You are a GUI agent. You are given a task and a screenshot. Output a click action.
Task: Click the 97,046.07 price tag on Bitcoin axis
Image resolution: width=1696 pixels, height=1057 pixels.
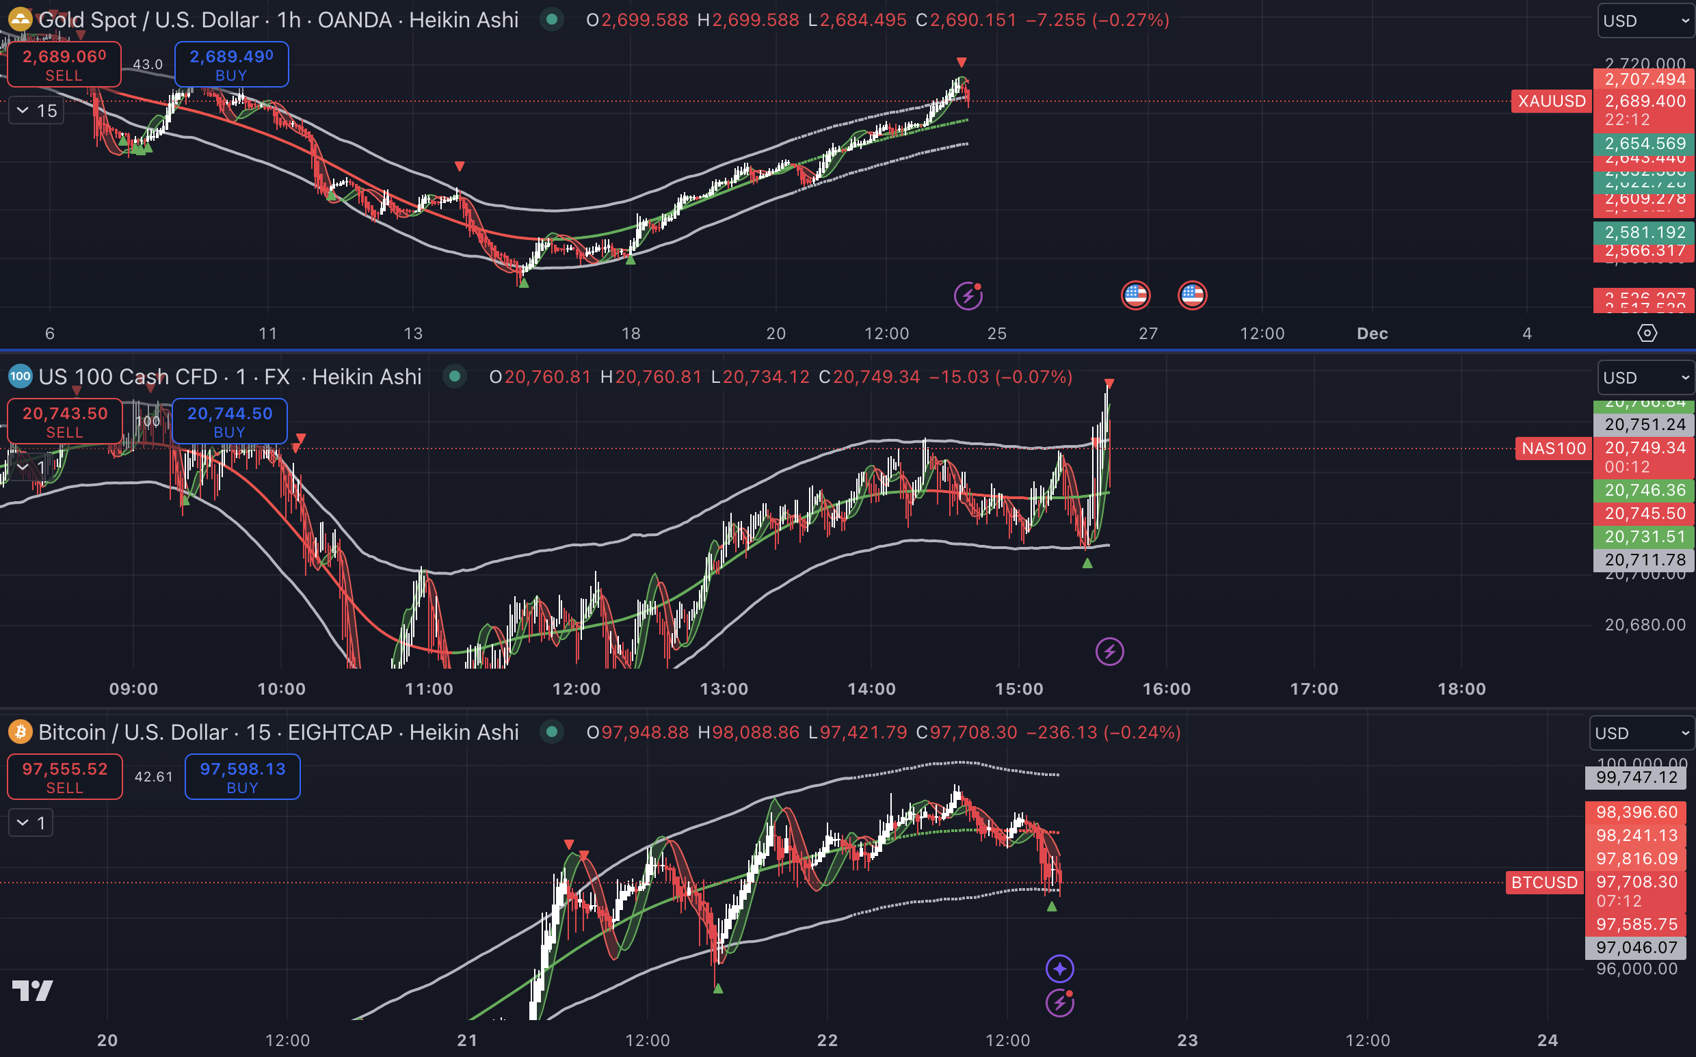(1636, 948)
